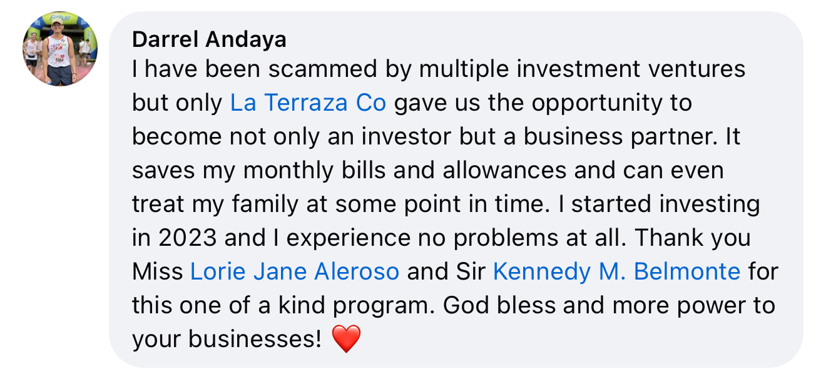826x379 pixels.
Task: Visit Lorie Jane Aleroso's tagged profile
Action: [x=294, y=271]
